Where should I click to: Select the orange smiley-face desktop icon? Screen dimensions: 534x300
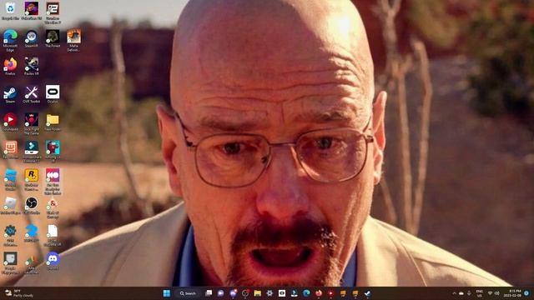pyautogui.click(x=10, y=150)
